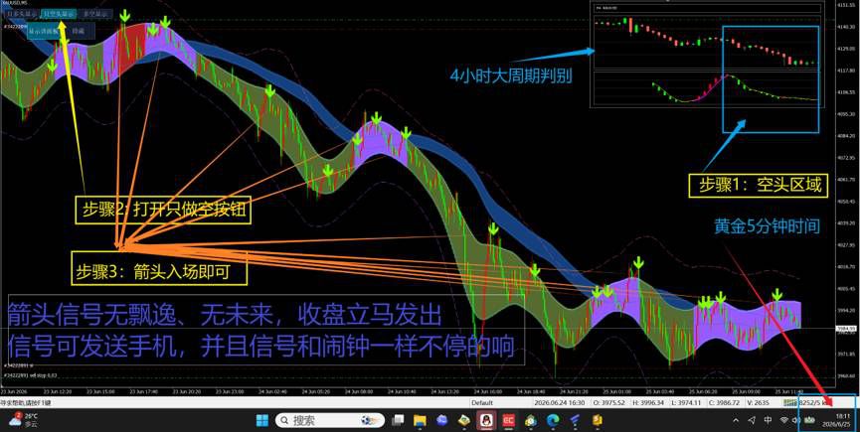Open the Windows Start menu
Viewport: 860px width, 432px height.
[262, 420]
